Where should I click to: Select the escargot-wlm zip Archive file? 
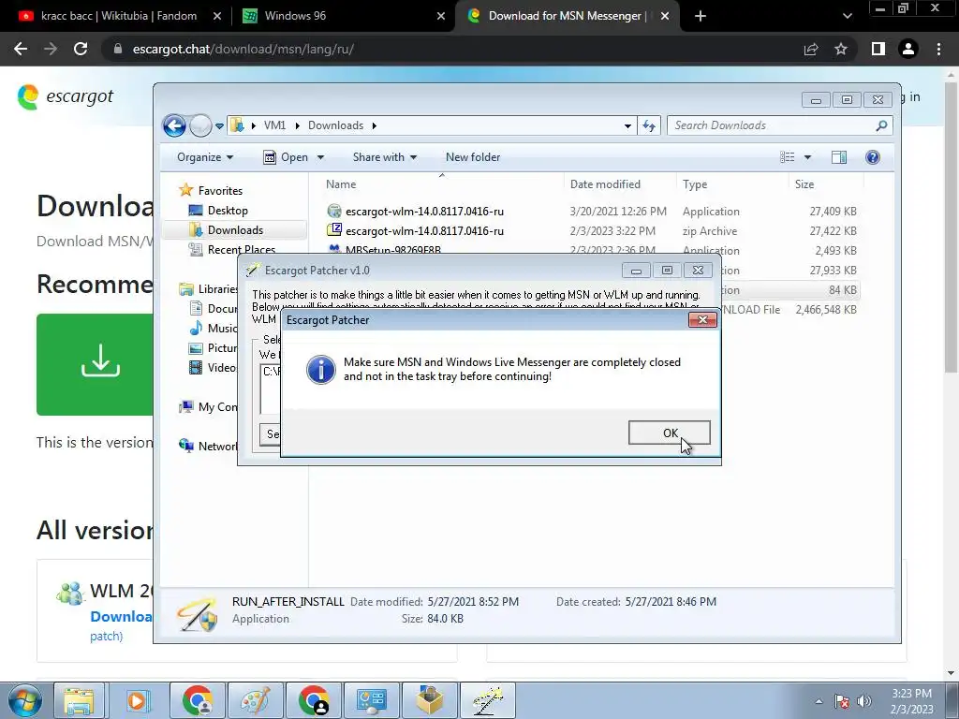click(591, 231)
